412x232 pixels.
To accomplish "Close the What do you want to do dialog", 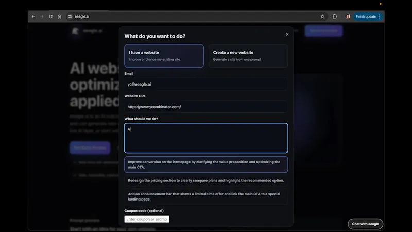I will click(287, 34).
